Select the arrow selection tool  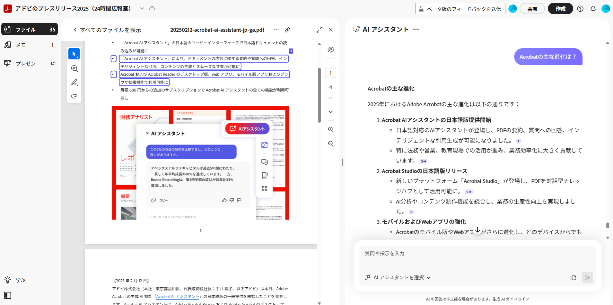click(x=74, y=54)
